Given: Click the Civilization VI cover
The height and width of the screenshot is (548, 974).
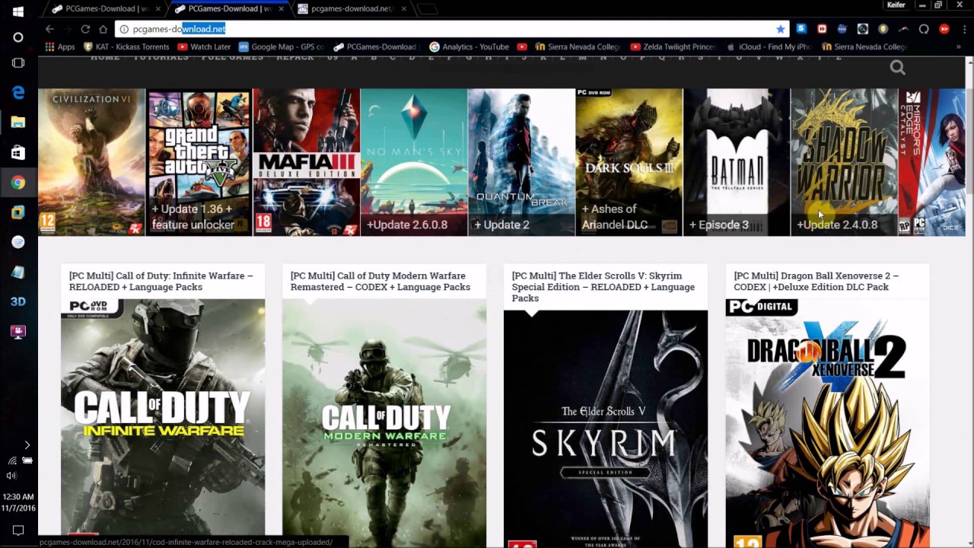Looking at the screenshot, I should tap(91, 162).
